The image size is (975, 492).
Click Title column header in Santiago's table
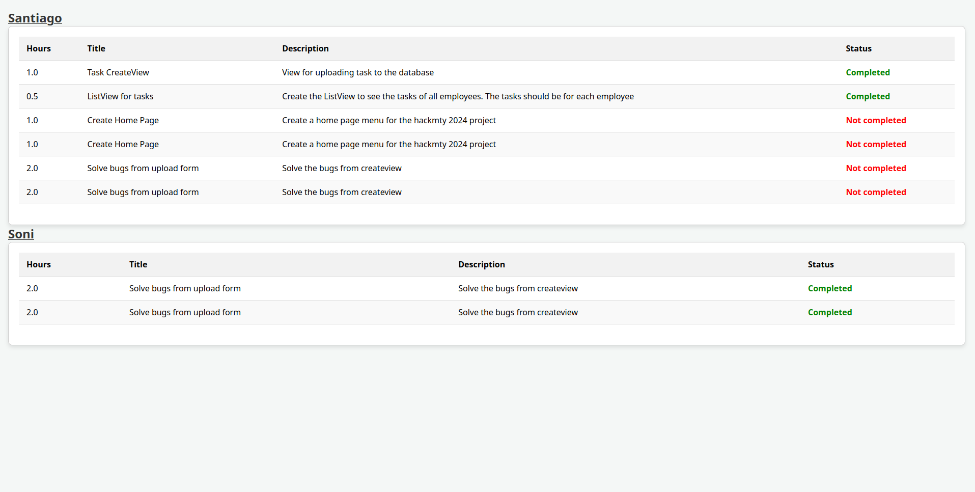[x=96, y=48]
